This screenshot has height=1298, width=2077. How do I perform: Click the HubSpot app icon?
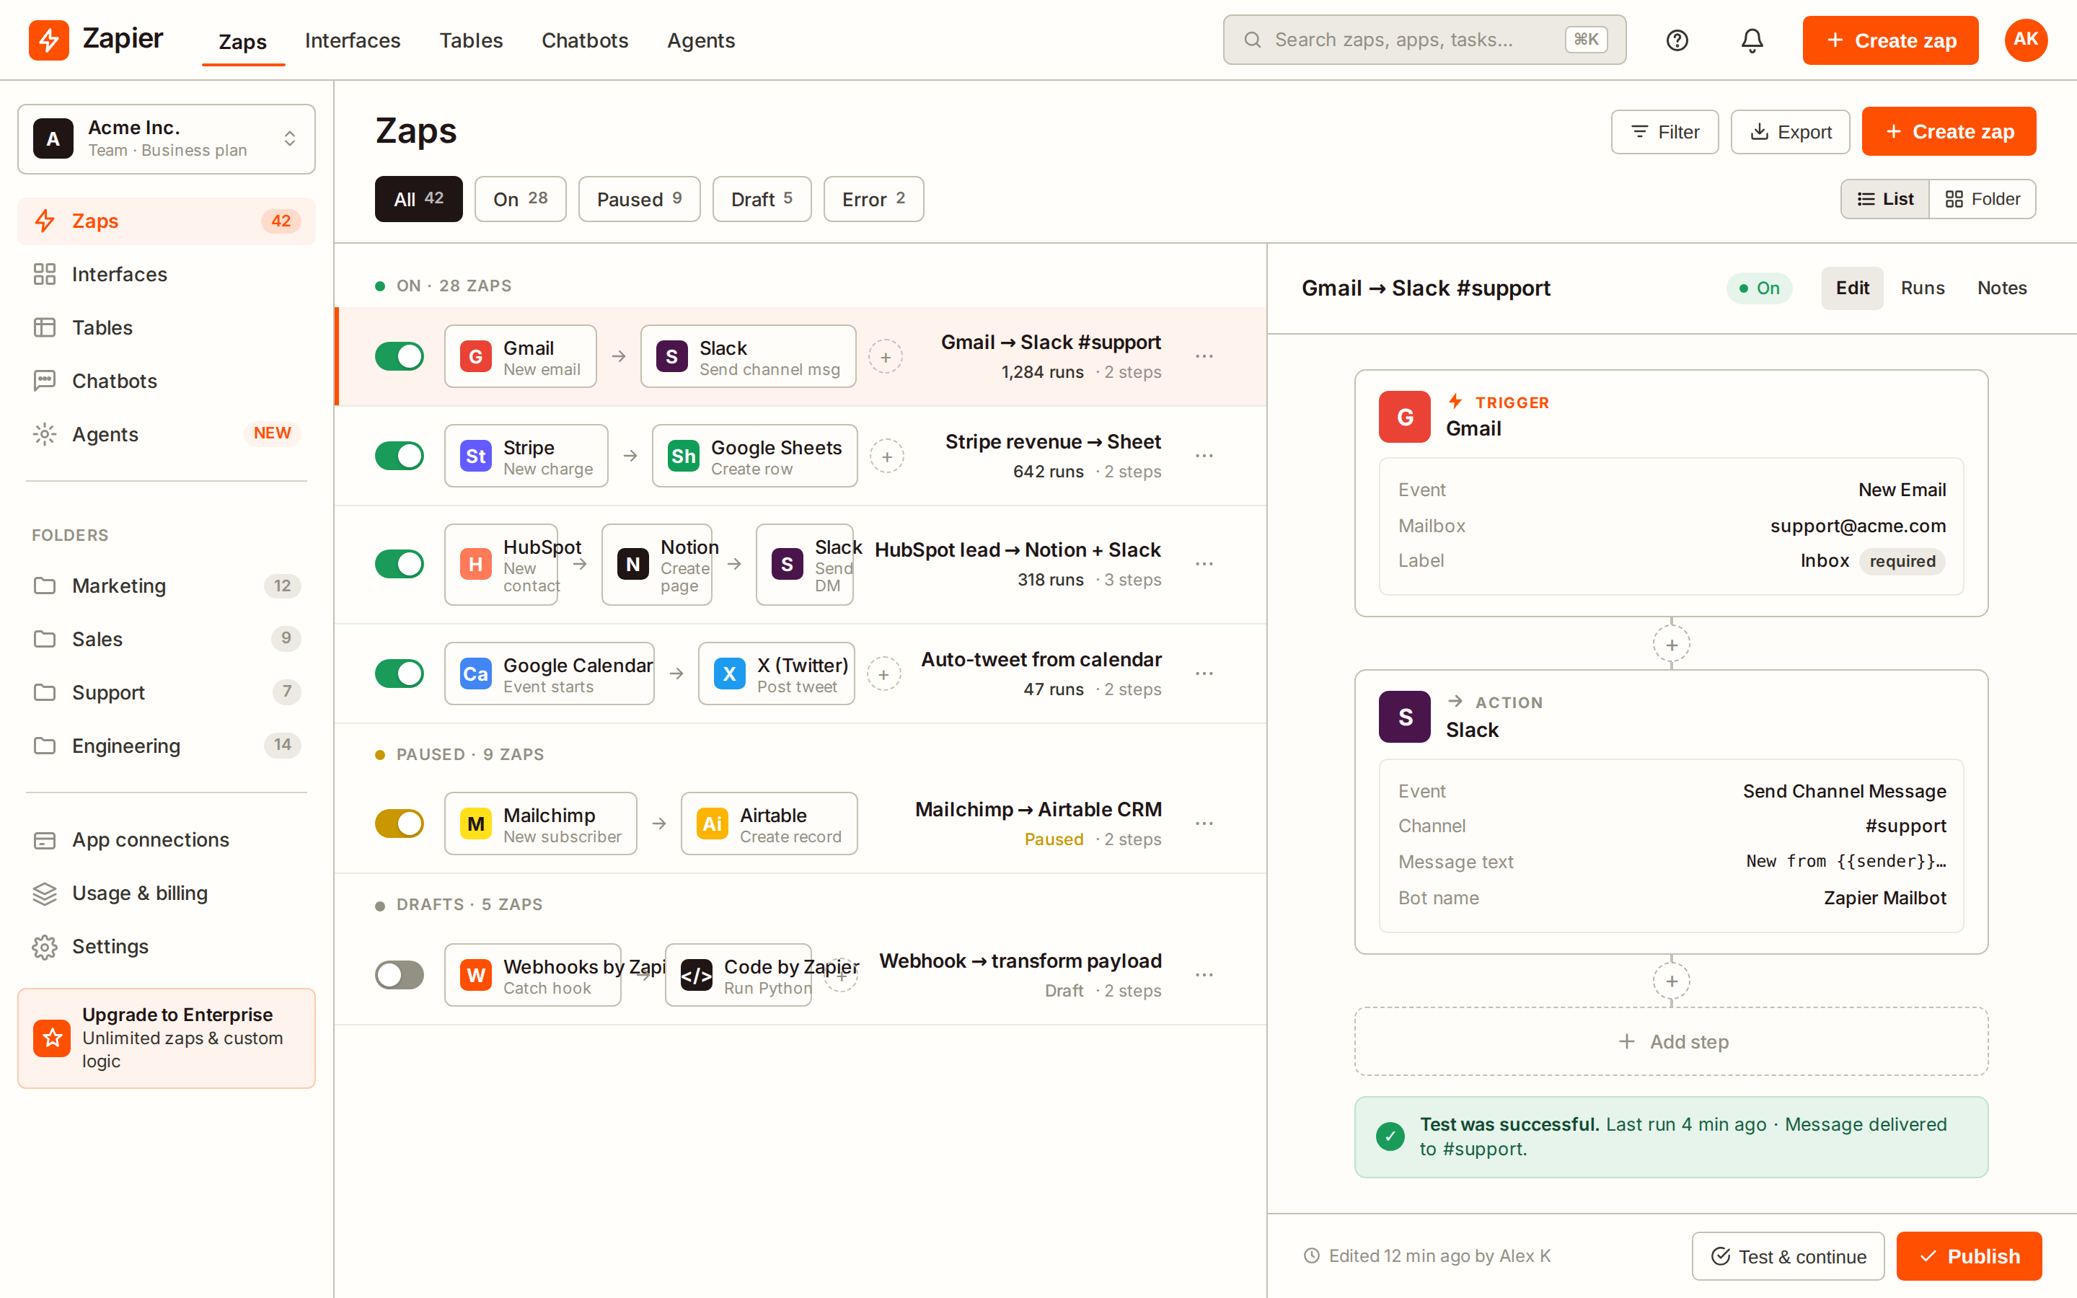475,564
